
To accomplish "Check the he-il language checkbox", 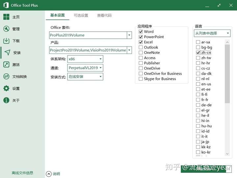I will click(x=198, y=115).
